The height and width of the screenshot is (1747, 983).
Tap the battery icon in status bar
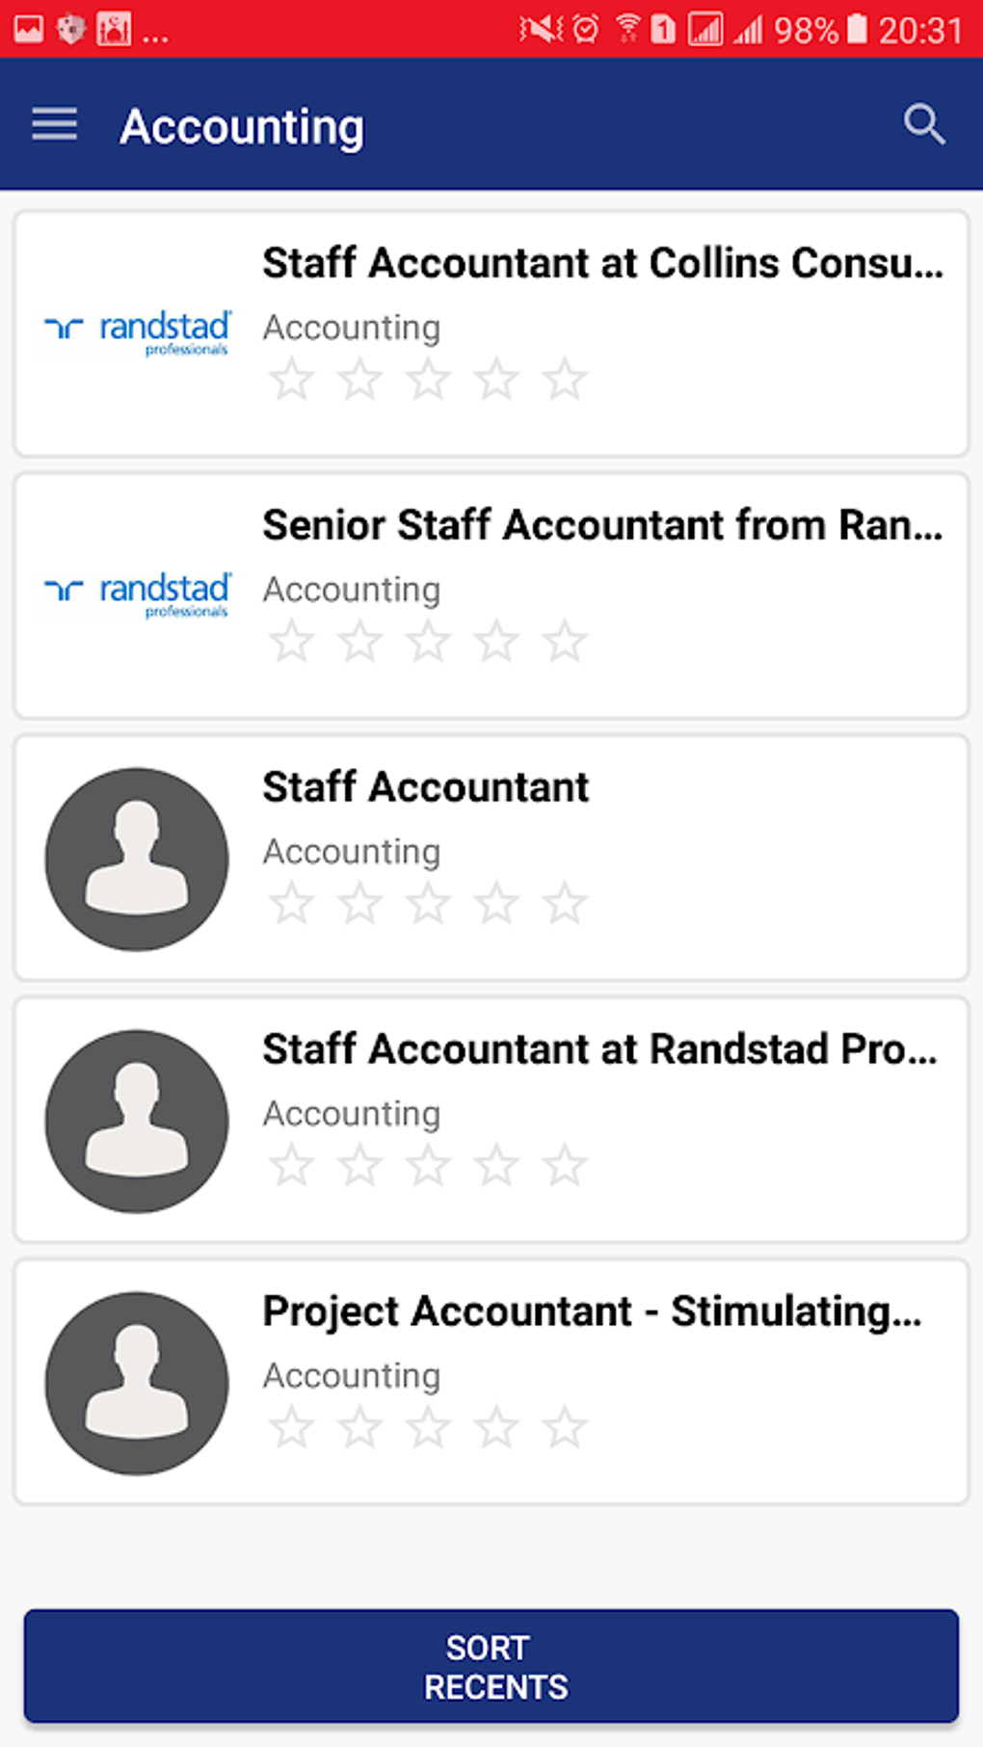pos(857,29)
